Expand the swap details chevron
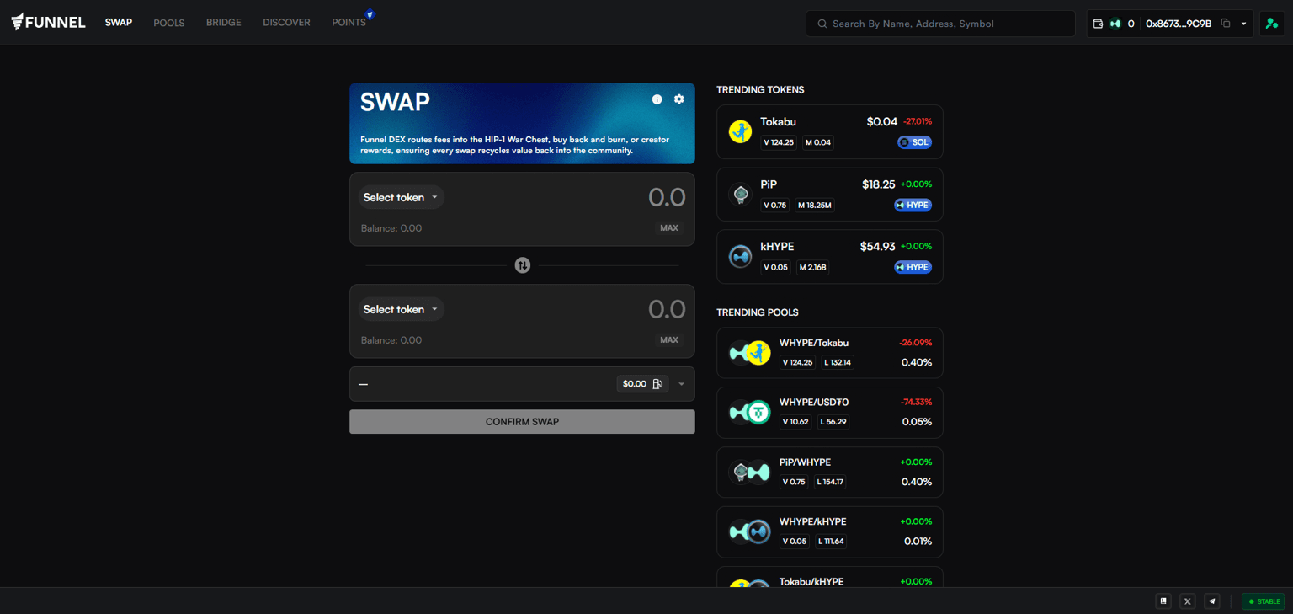This screenshot has width=1293, height=614. (681, 384)
